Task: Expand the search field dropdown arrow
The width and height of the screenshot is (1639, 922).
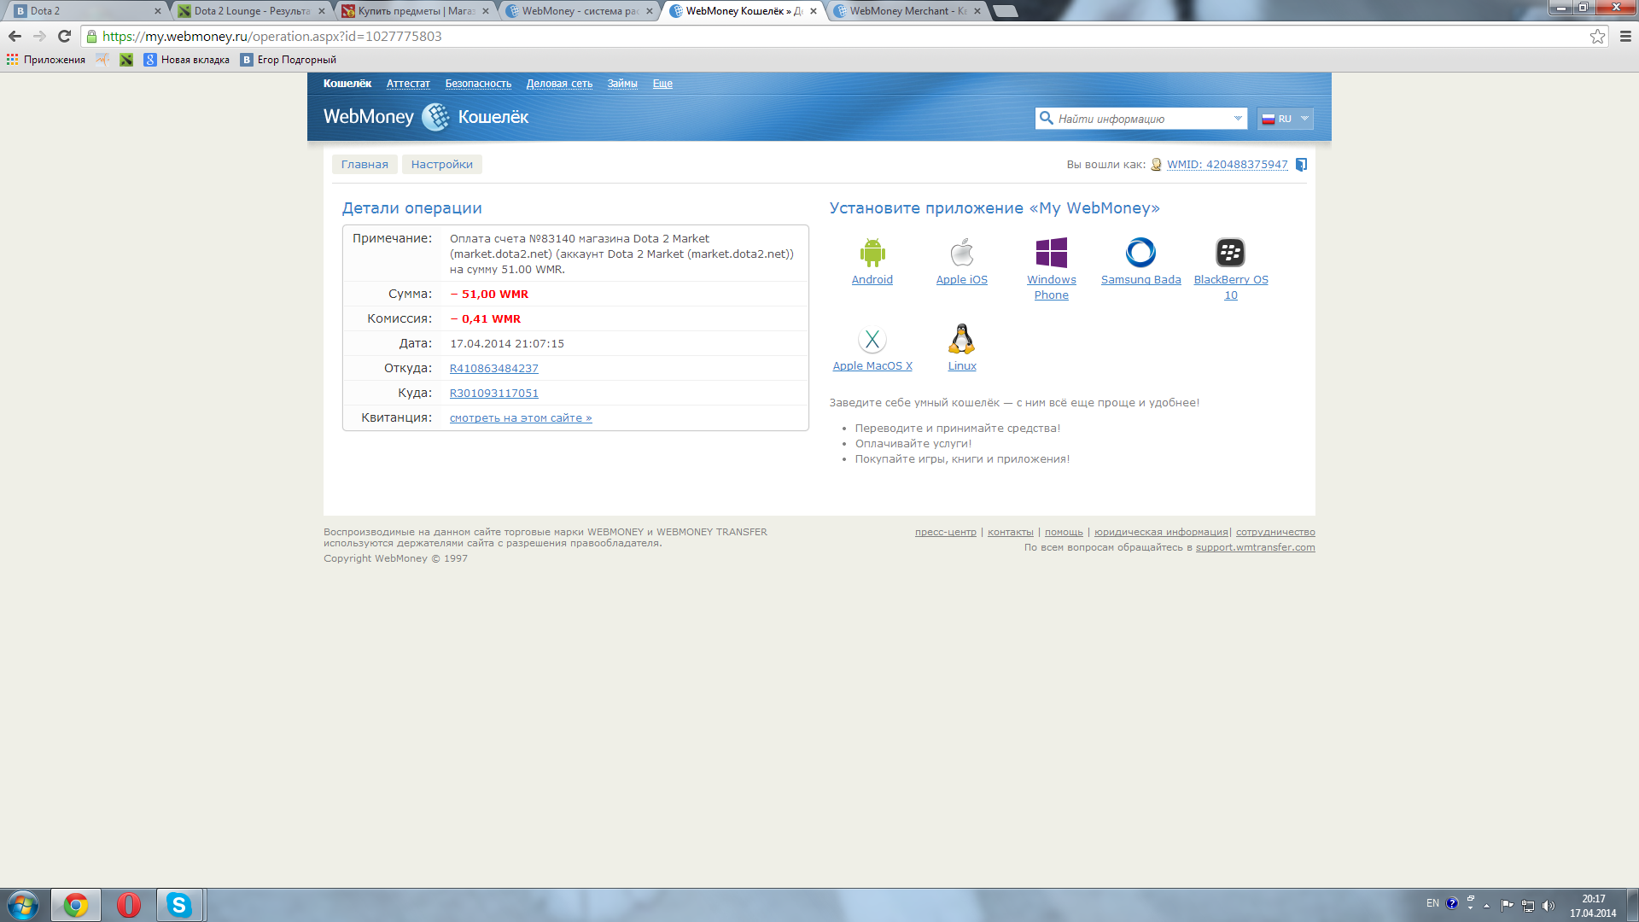Action: tap(1238, 119)
